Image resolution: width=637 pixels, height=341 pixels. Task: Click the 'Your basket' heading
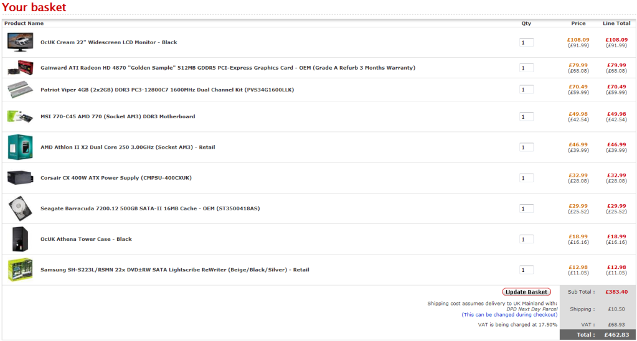[34, 7]
